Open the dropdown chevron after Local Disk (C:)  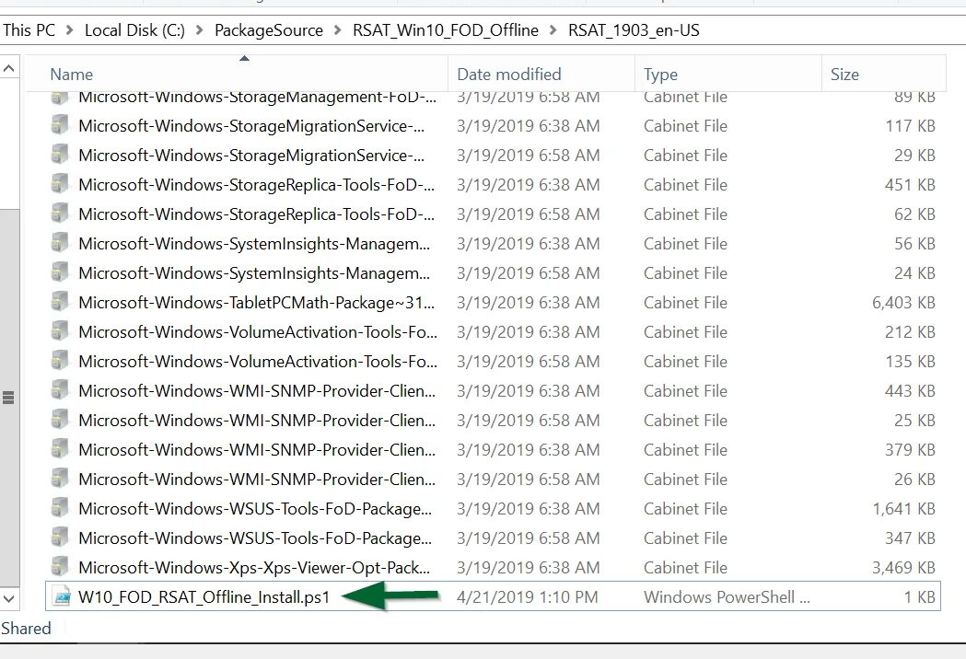tap(199, 30)
